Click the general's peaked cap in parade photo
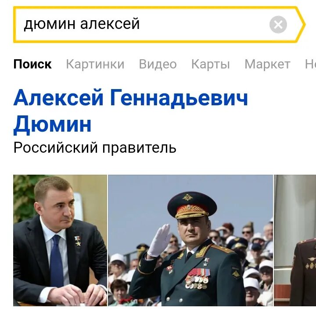Viewport: 316px width, 312px height. tap(192, 205)
